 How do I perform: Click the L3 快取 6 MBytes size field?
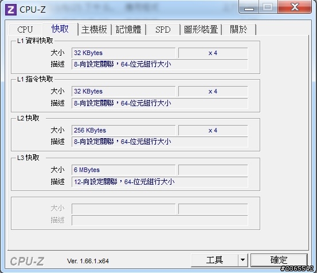[x=123, y=170]
